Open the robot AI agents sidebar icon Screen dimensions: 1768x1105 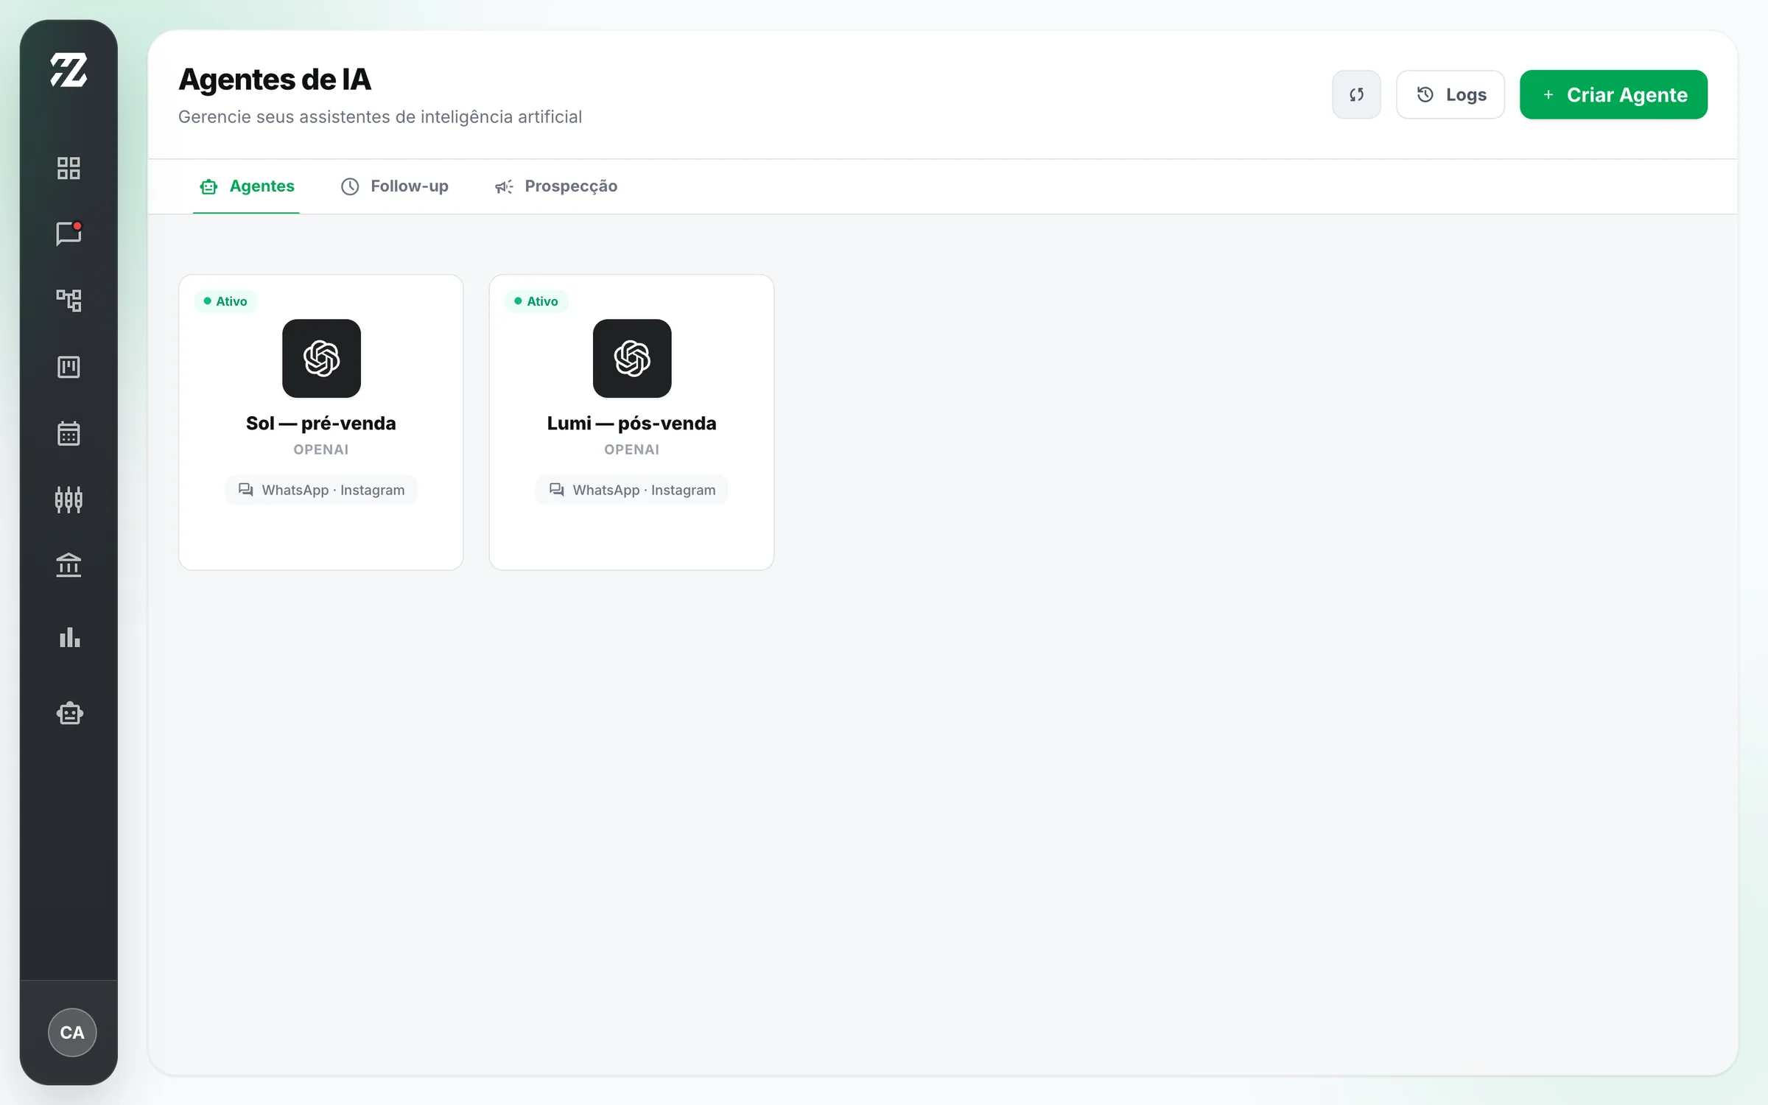[x=69, y=712]
